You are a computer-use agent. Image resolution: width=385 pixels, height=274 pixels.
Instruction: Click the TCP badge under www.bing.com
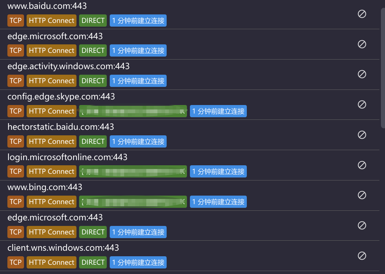(x=16, y=202)
